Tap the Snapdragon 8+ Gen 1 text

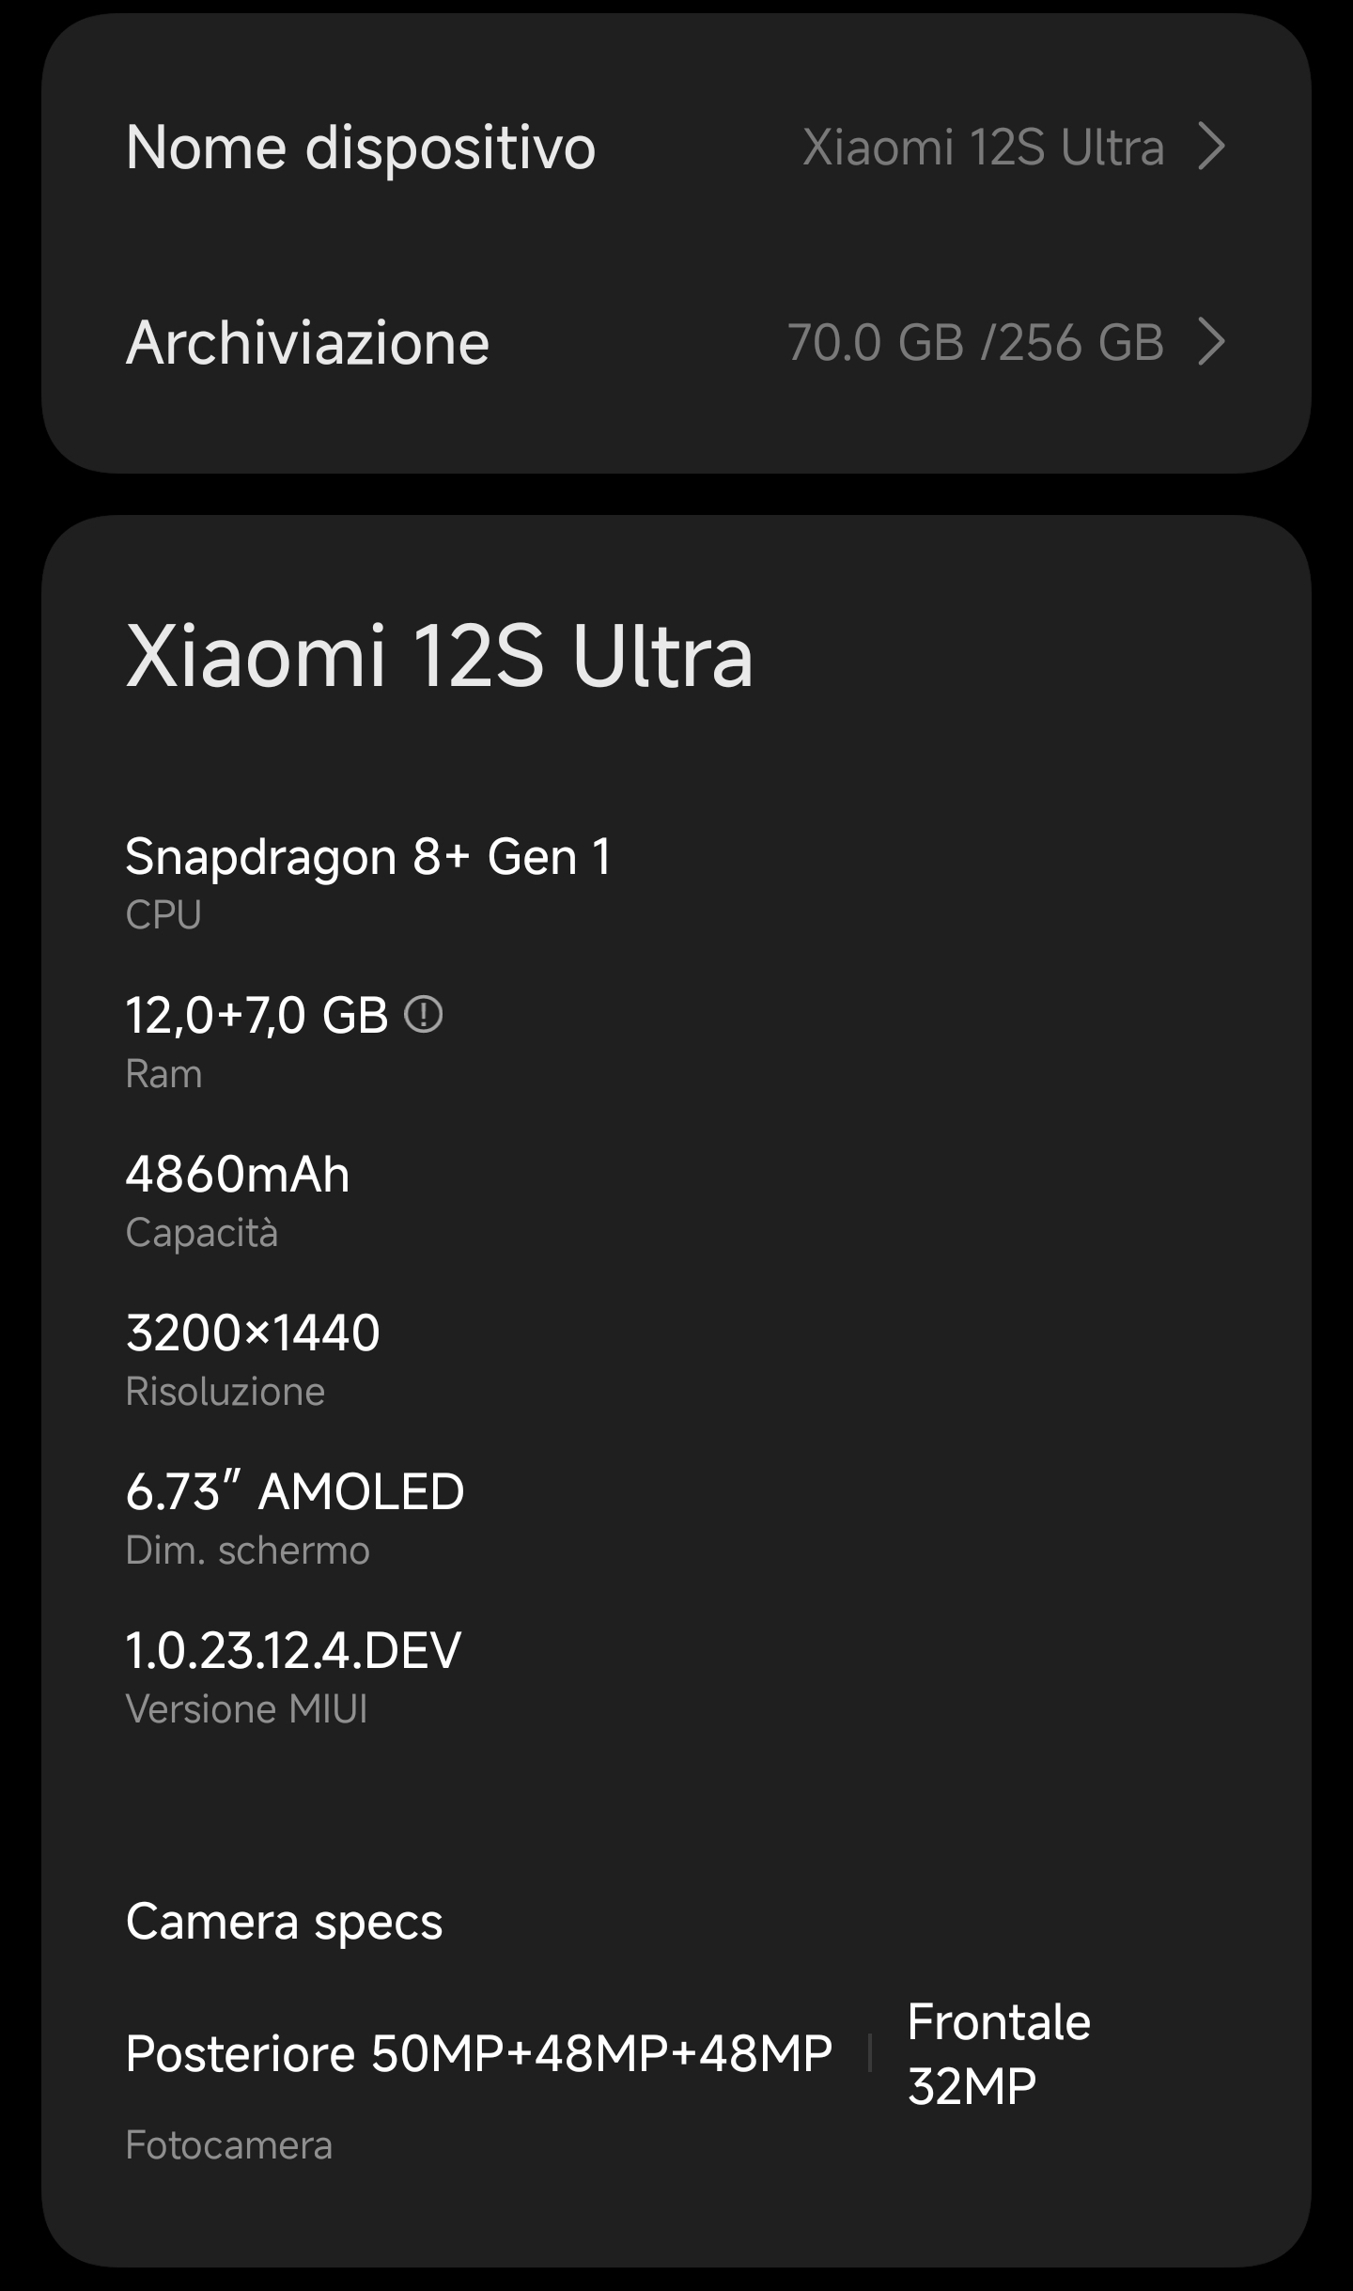coord(368,857)
